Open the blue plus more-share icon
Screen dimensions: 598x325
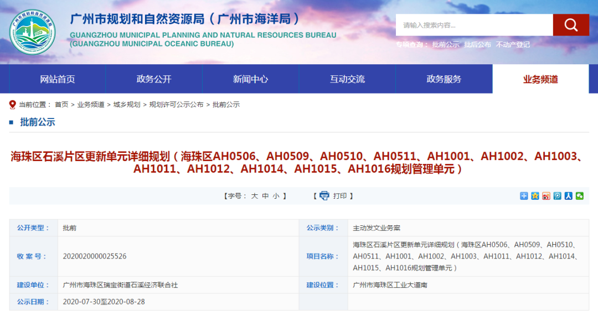click(x=524, y=195)
